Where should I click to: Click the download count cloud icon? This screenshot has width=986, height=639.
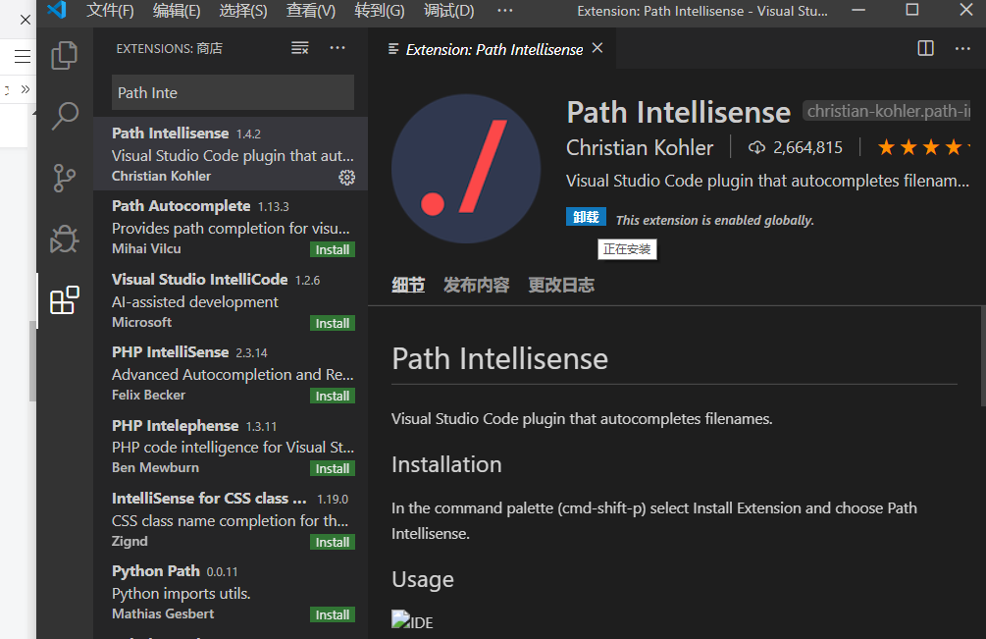tap(756, 147)
